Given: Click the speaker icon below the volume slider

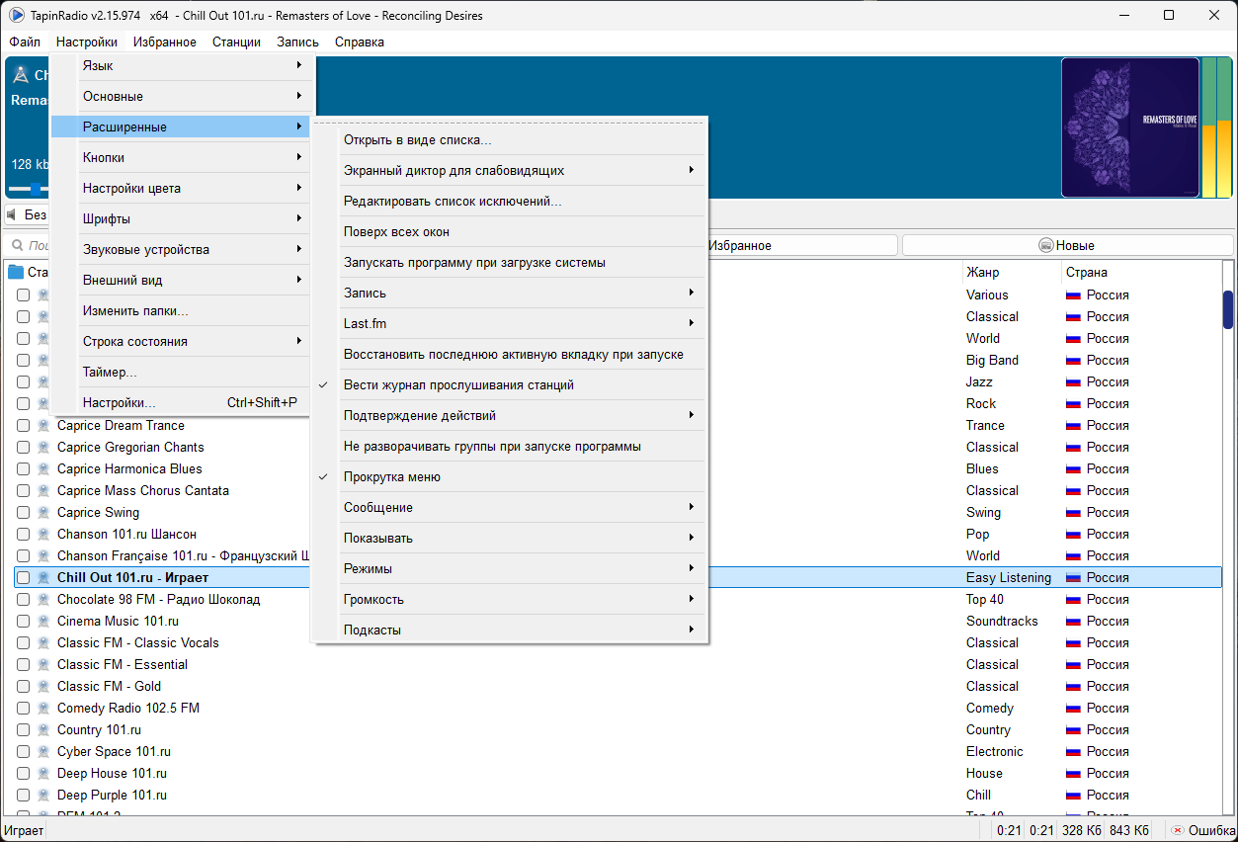Looking at the screenshot, I should tap(13, 214).
